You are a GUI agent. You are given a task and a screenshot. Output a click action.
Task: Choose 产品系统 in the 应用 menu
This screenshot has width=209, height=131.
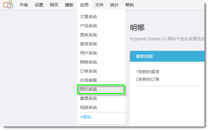pos(88,26)
